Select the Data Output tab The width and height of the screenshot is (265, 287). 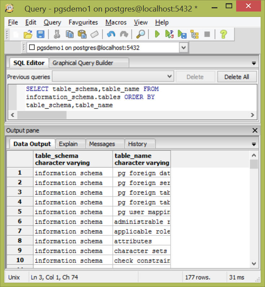[x=32, y=144]
